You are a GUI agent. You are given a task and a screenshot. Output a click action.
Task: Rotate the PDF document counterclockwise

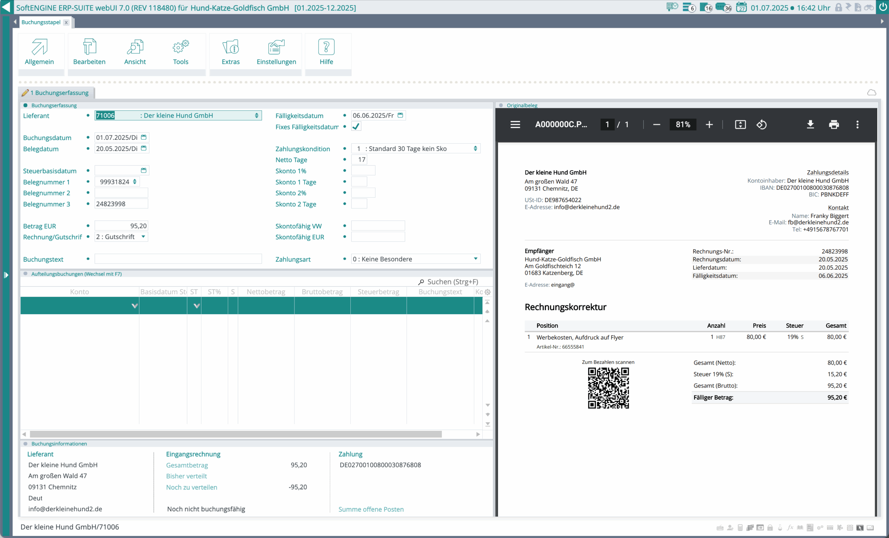tap(761, 125)
